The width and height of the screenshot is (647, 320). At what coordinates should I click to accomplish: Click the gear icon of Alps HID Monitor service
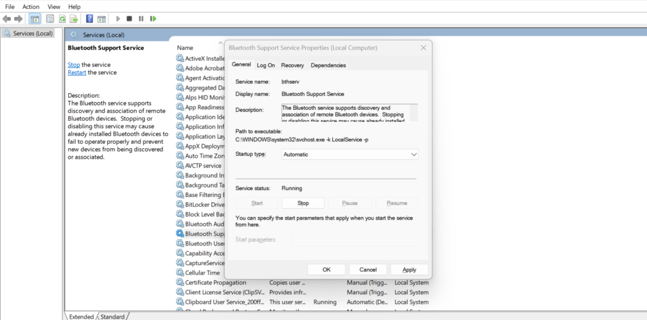(x=180, y=97)
